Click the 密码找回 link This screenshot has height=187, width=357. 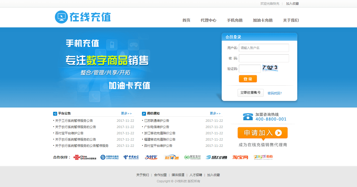[274, 93]
